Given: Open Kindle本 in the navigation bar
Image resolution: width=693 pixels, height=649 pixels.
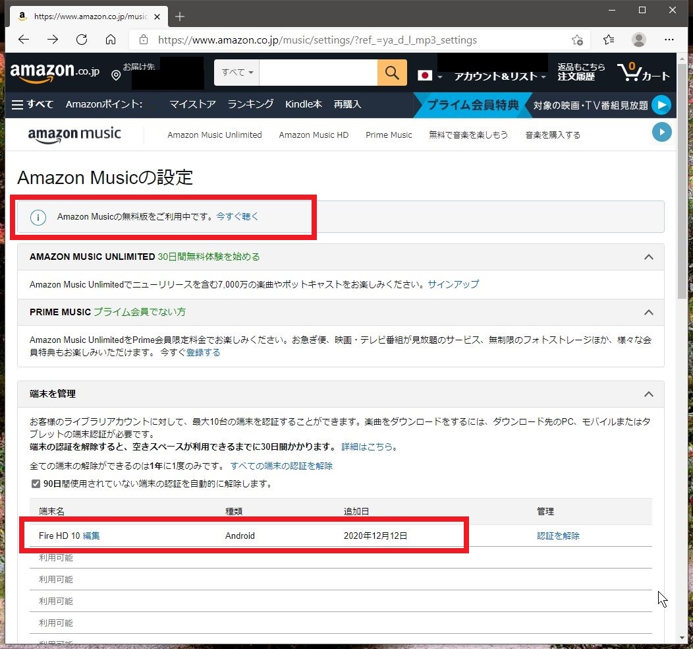Looking at the screenshot, I should pyautogui.click(x=303, y=104).
